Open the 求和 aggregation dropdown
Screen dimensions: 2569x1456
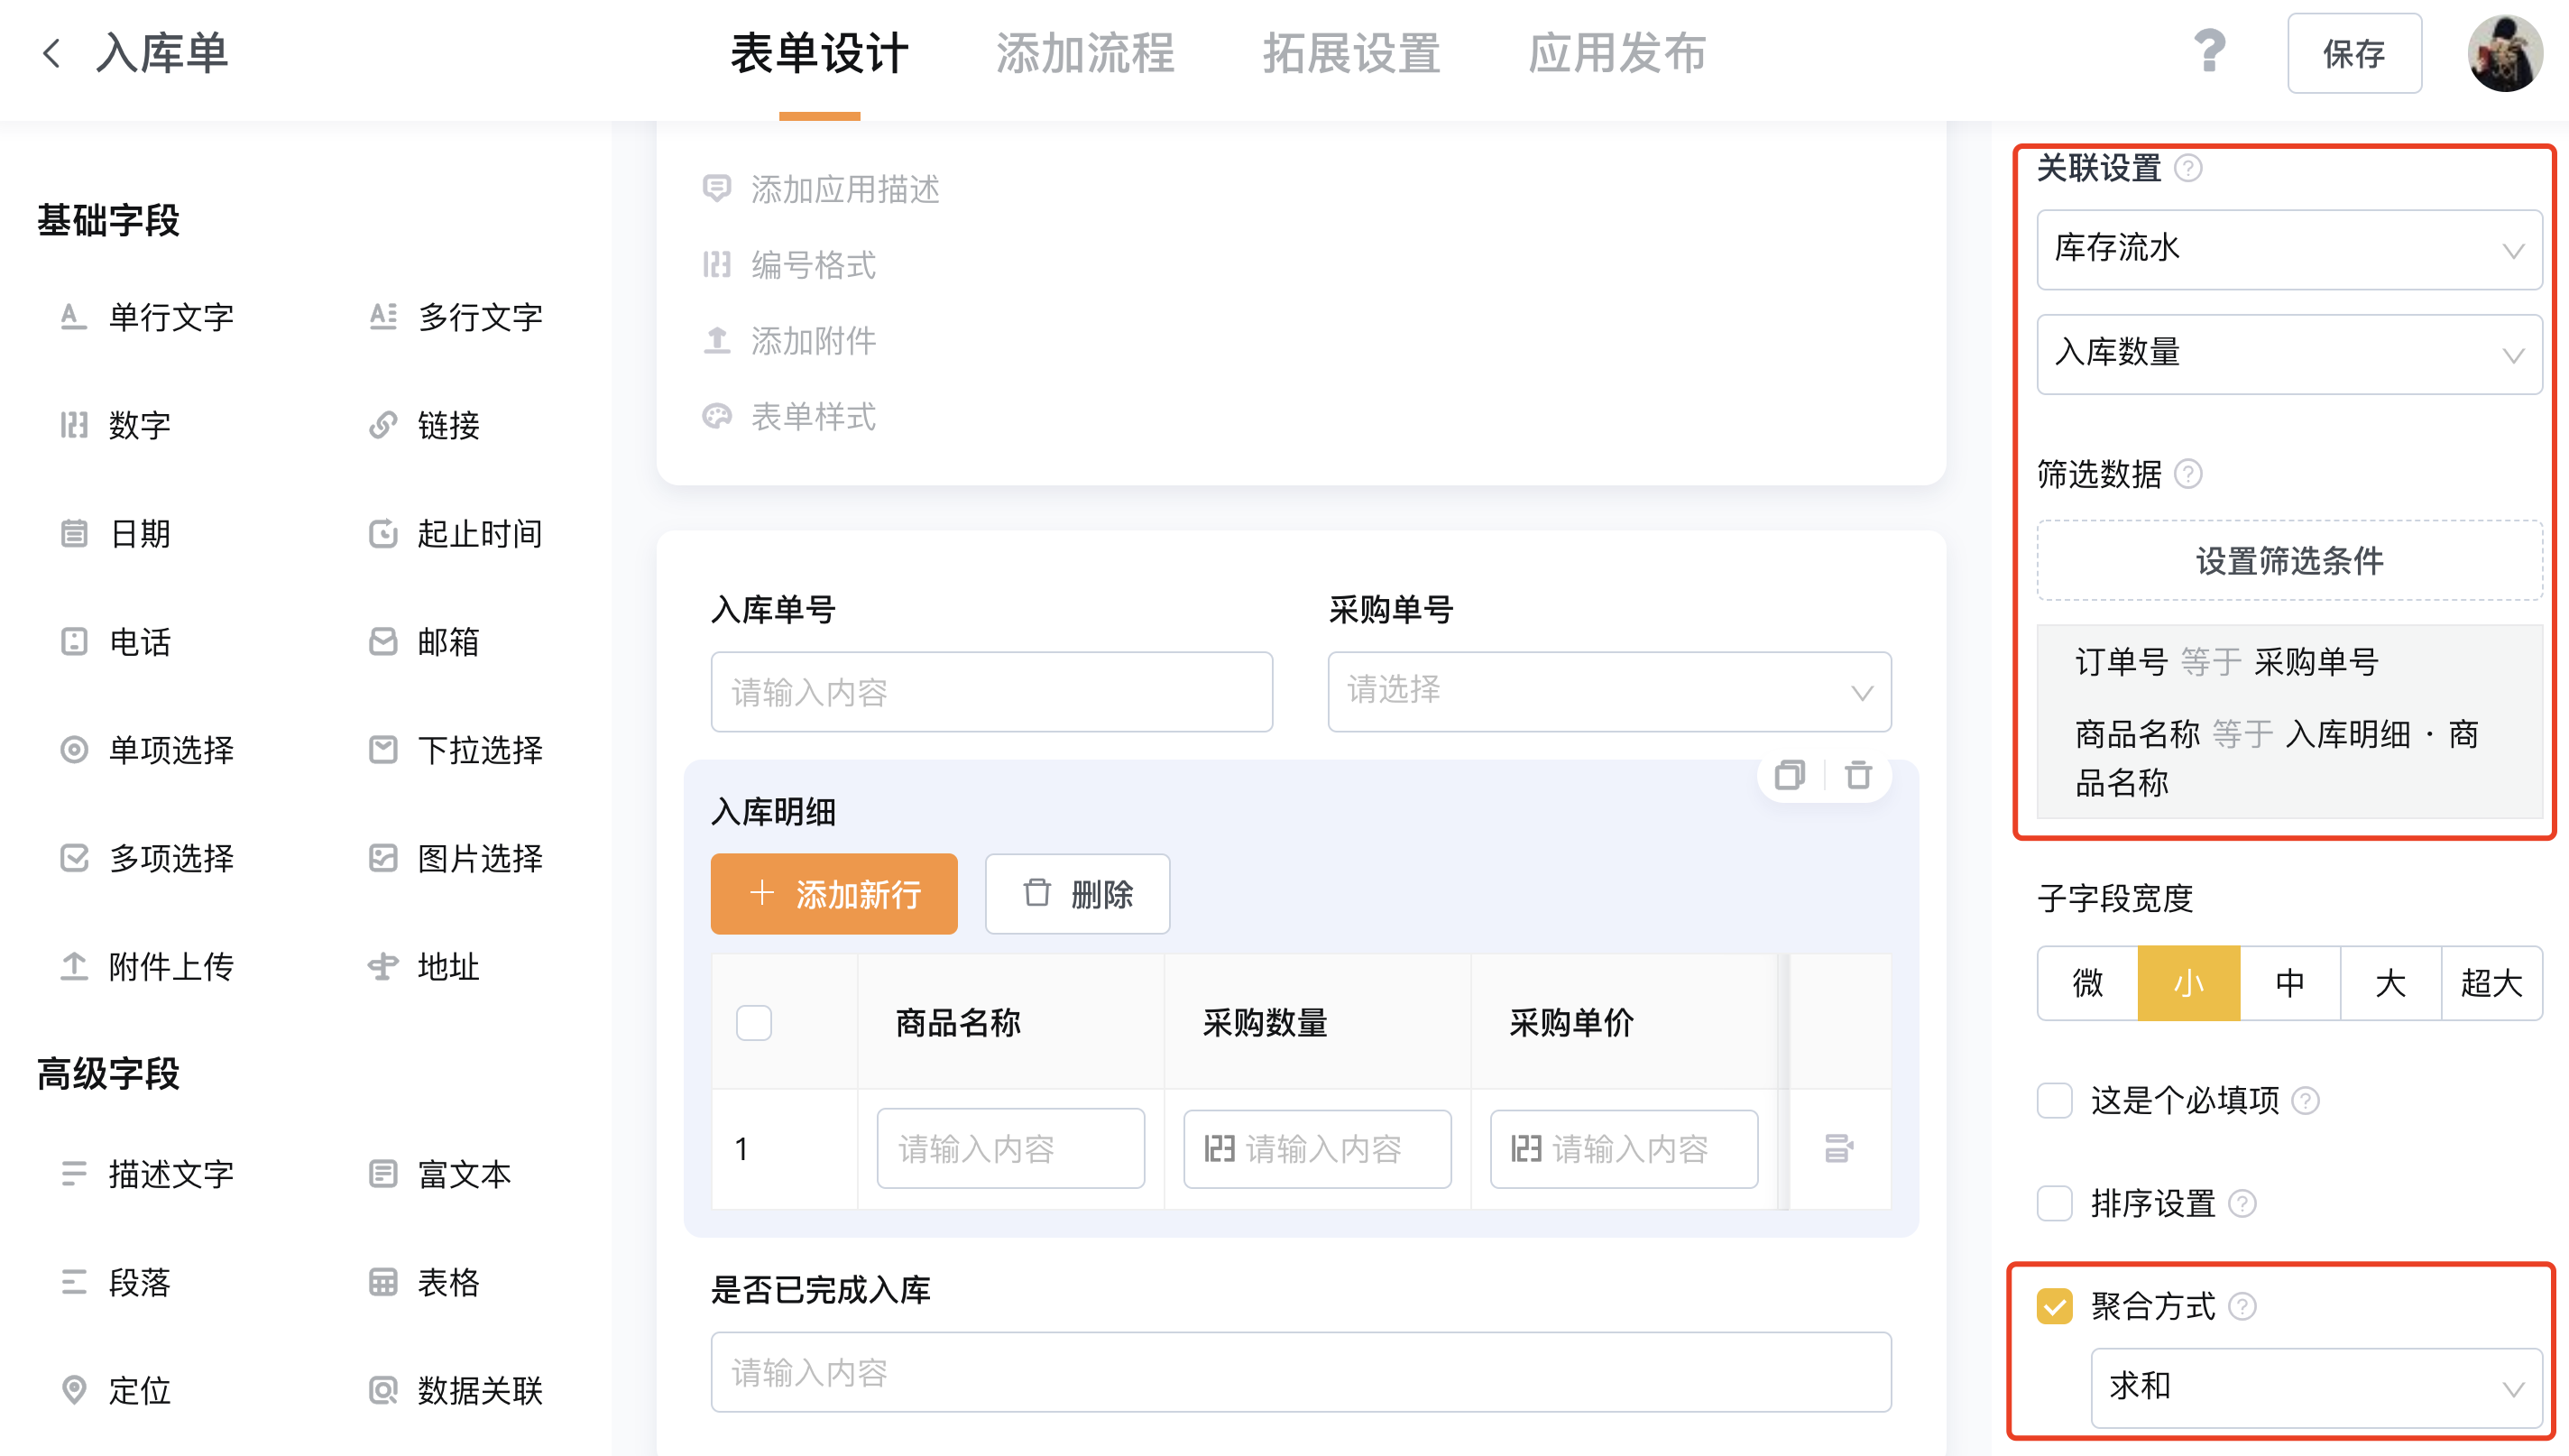coord(2316,1388)
